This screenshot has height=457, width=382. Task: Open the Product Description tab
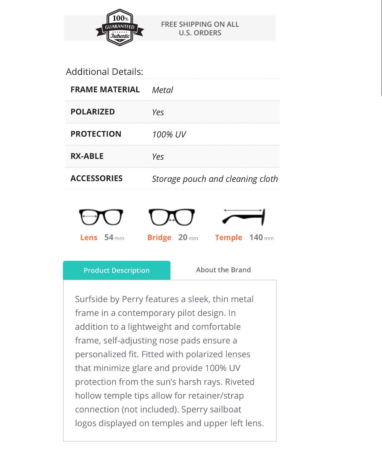pos(117,270)
